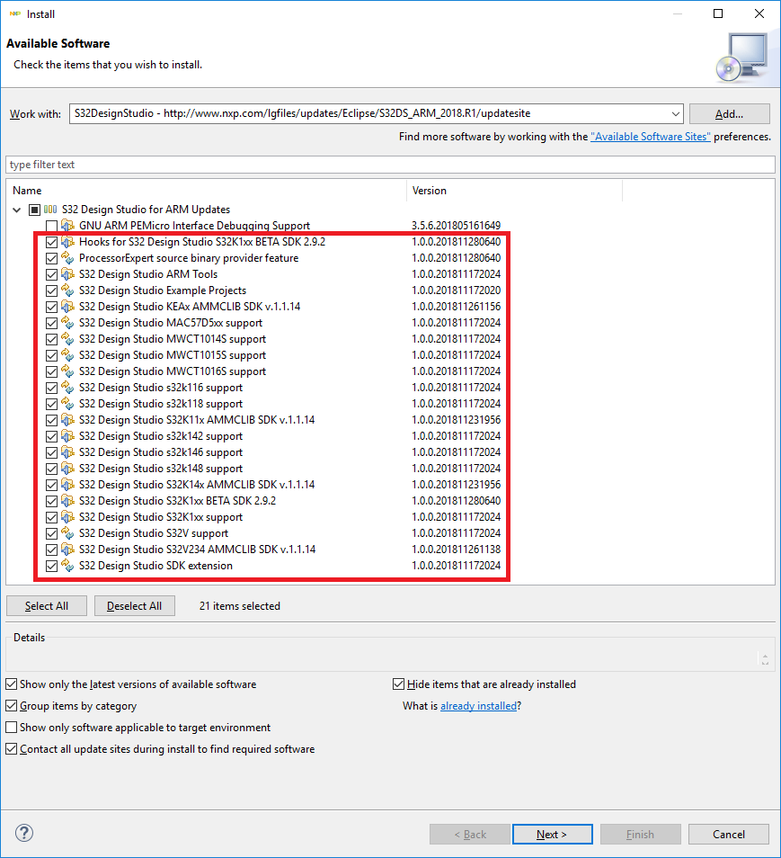Viewport: 781px width, 858px height.
Task: Cancel the Install dialog
Action: click(x=729, y=834)
